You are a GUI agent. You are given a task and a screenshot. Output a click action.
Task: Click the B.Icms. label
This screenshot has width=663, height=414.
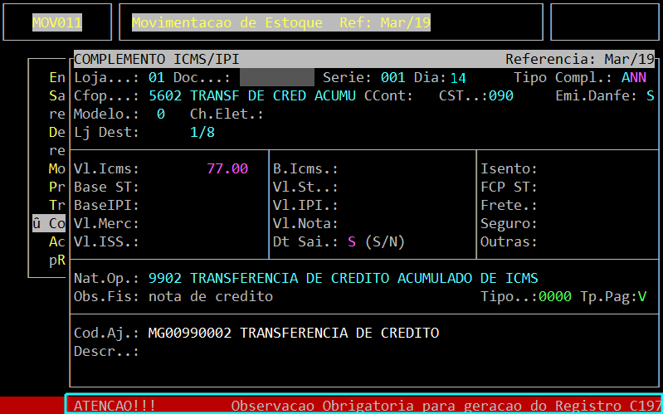pyautogui.click(x=305, y=169)
